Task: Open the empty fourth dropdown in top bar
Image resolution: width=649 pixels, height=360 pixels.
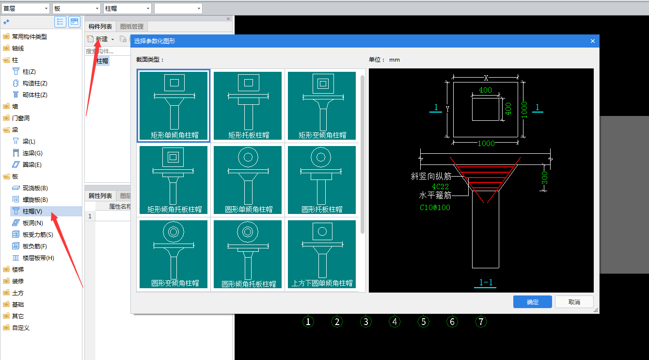Action: coord(178,8)
